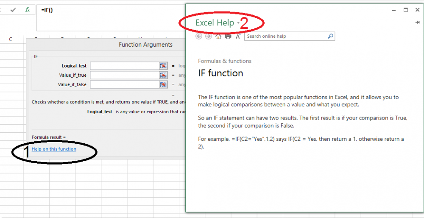This screenshot has height=218, width=424.
Task: Go to Excel Help home page
Action: point(218,36)
